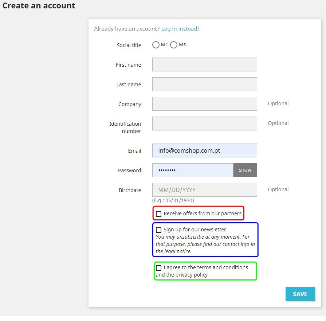
Task: Click the Optional note beside Birthdate
Action: pyautogui.click(x=278, y=189)
